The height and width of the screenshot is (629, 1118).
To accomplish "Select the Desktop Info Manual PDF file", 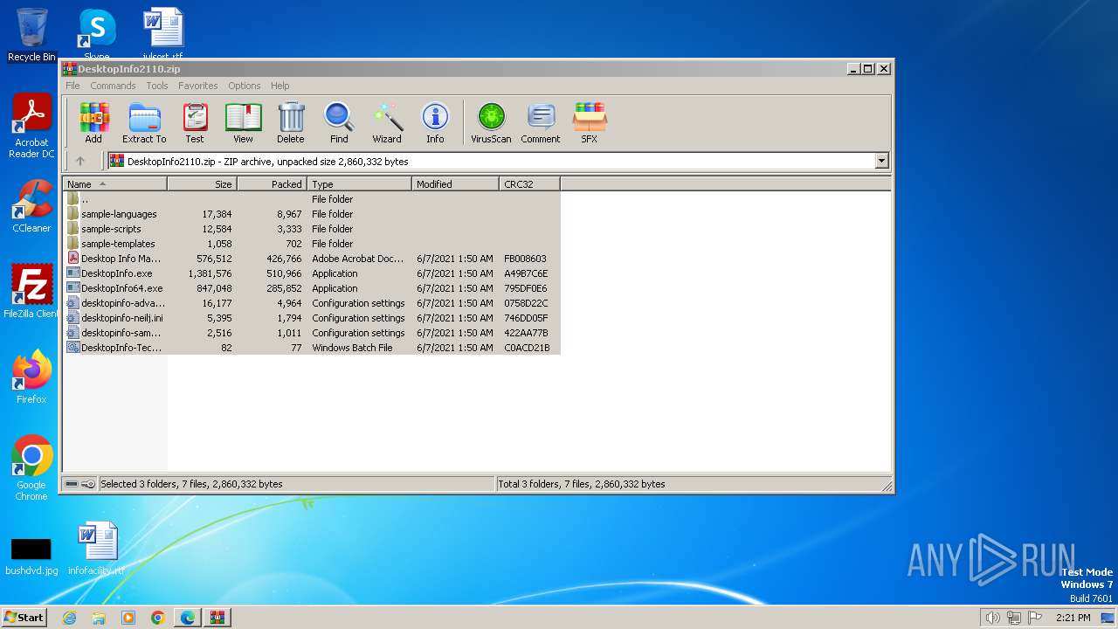I will pyautogui.click(x=311, y=259).
